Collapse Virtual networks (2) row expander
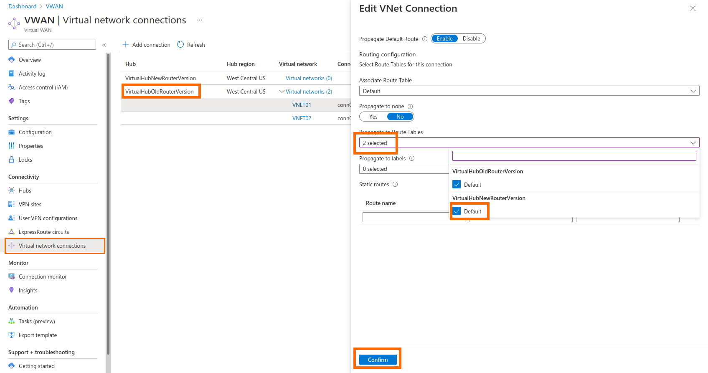The width and height of the screenshot is (708, 373). pyautogui.click(x=282, y=91)
